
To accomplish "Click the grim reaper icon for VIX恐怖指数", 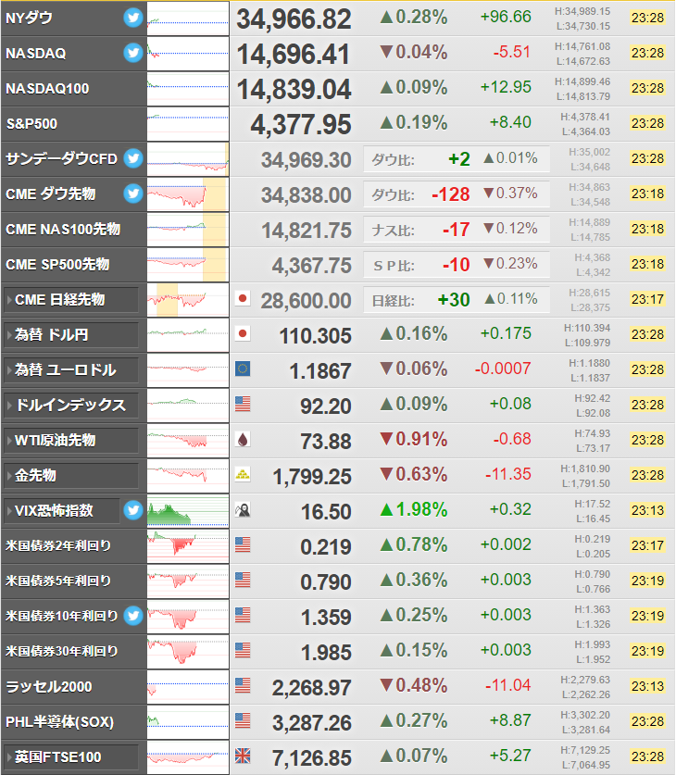I will pos(243,509).
